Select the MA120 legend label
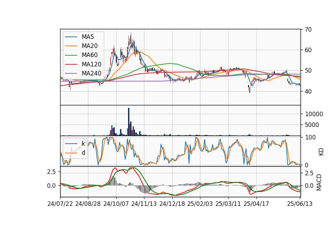This screenshot has width=334, height=240. [x=92, y=64]
